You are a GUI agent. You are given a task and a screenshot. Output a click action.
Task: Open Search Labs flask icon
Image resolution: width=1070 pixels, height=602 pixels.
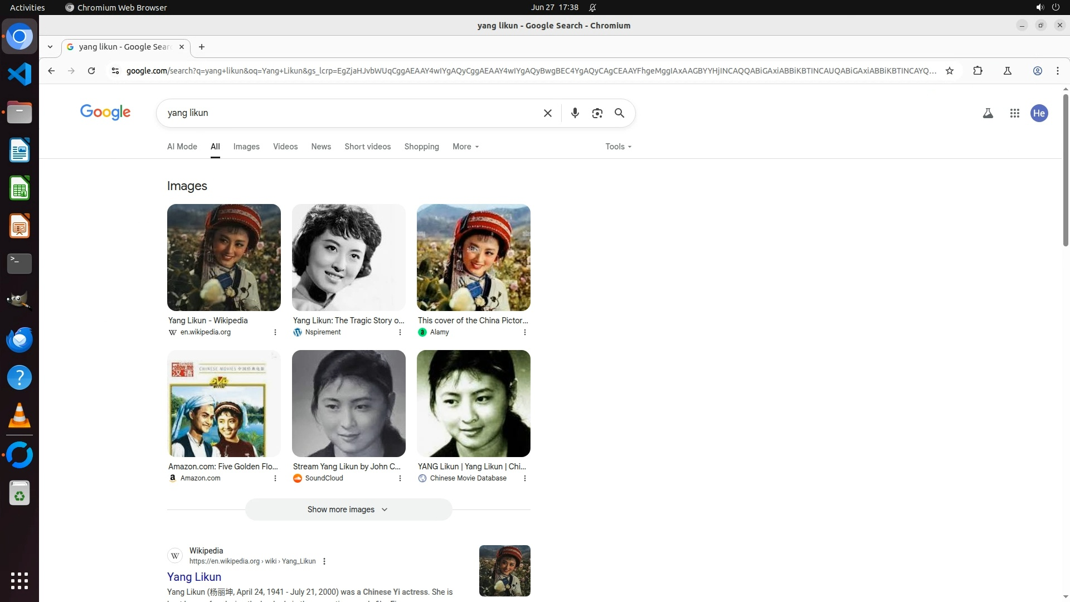tap(988, 113)
